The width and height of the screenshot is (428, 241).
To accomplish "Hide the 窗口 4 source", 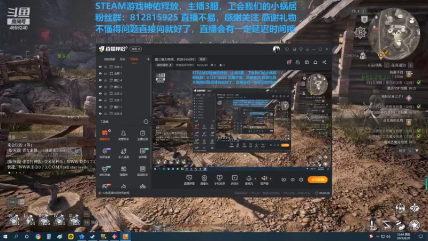I will (100, 80).
